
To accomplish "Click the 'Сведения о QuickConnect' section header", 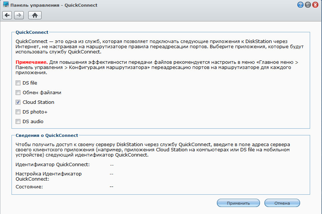I will point(47,136).
